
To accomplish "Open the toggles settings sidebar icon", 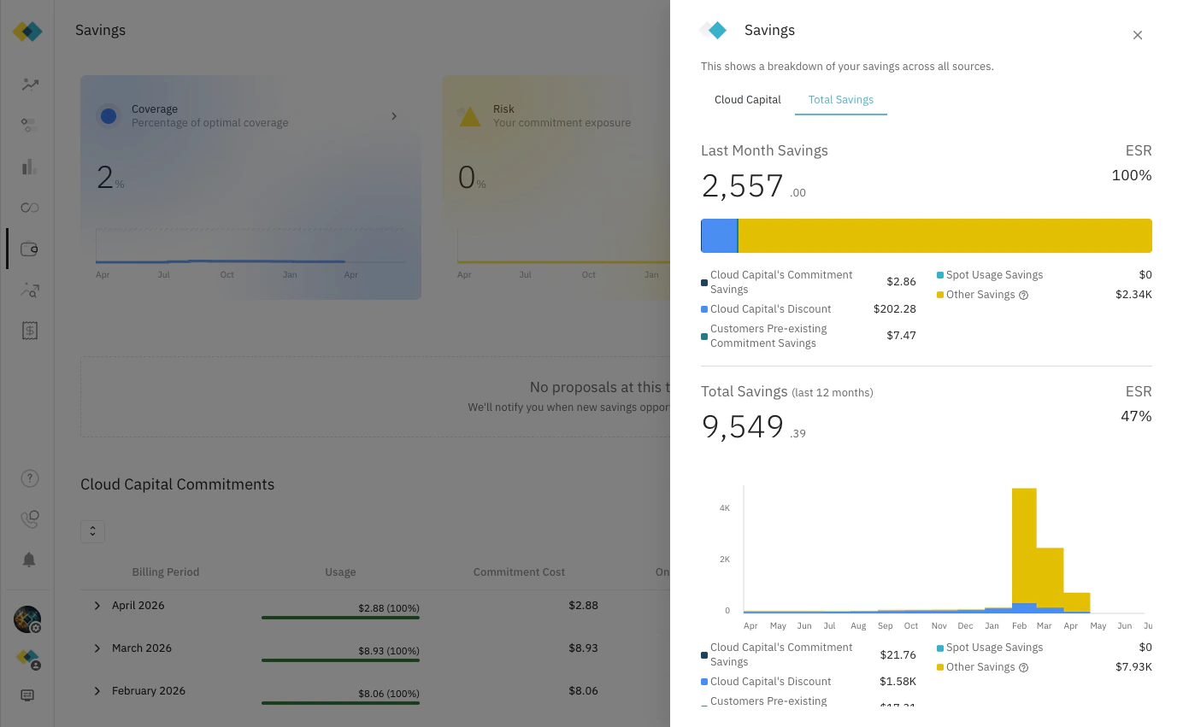I will [30, 126].
